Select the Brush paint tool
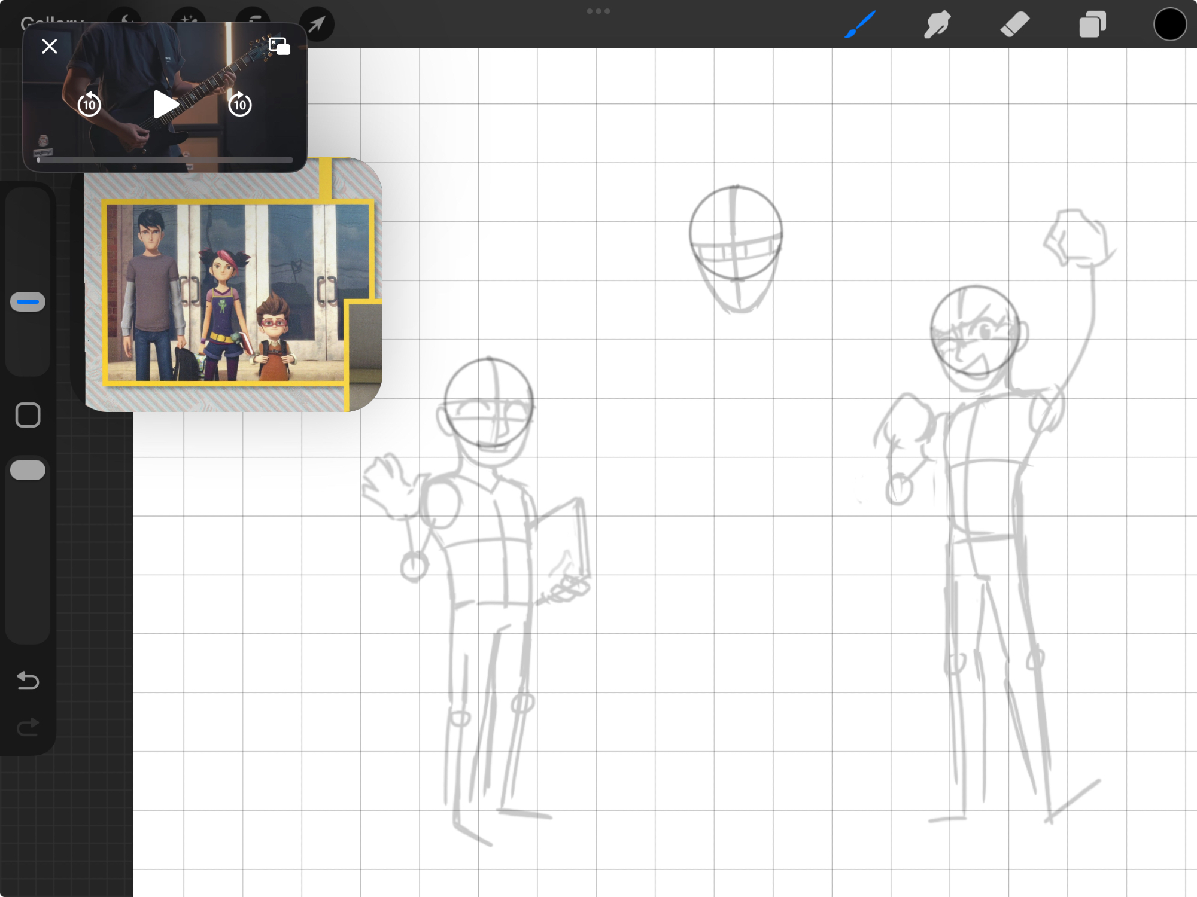The height and width of the screenshot is (897, 1197). click(860, 25)
